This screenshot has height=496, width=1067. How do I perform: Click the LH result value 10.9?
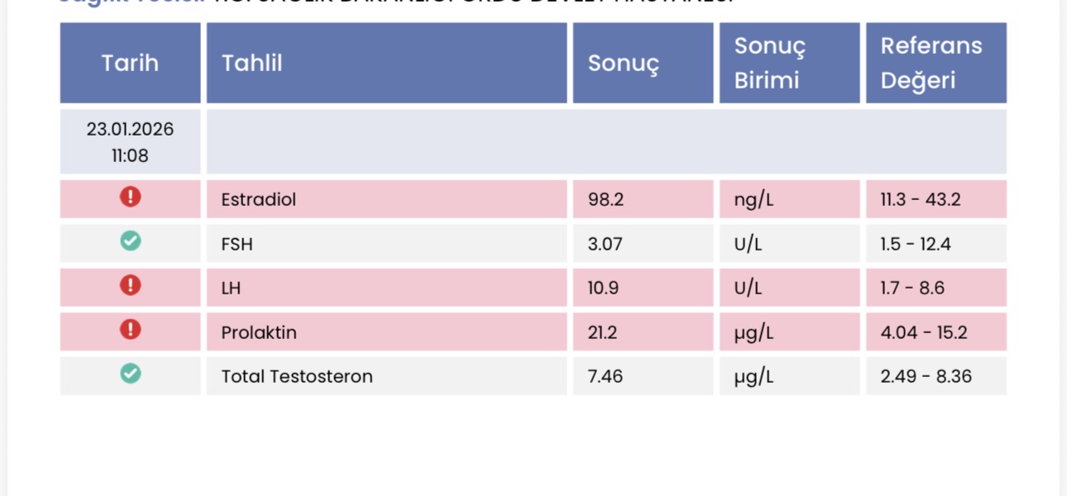604,289
